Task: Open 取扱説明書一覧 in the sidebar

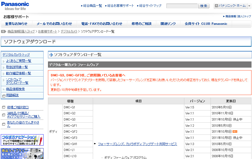Action: pyautogui.click(x=17, y=67)
